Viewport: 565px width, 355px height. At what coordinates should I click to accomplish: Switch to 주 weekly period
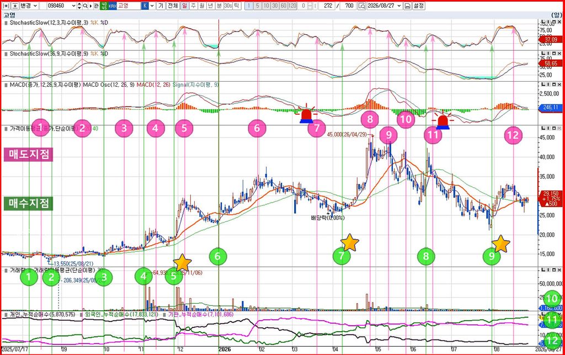pyautogui.click(x=193, y=6)
